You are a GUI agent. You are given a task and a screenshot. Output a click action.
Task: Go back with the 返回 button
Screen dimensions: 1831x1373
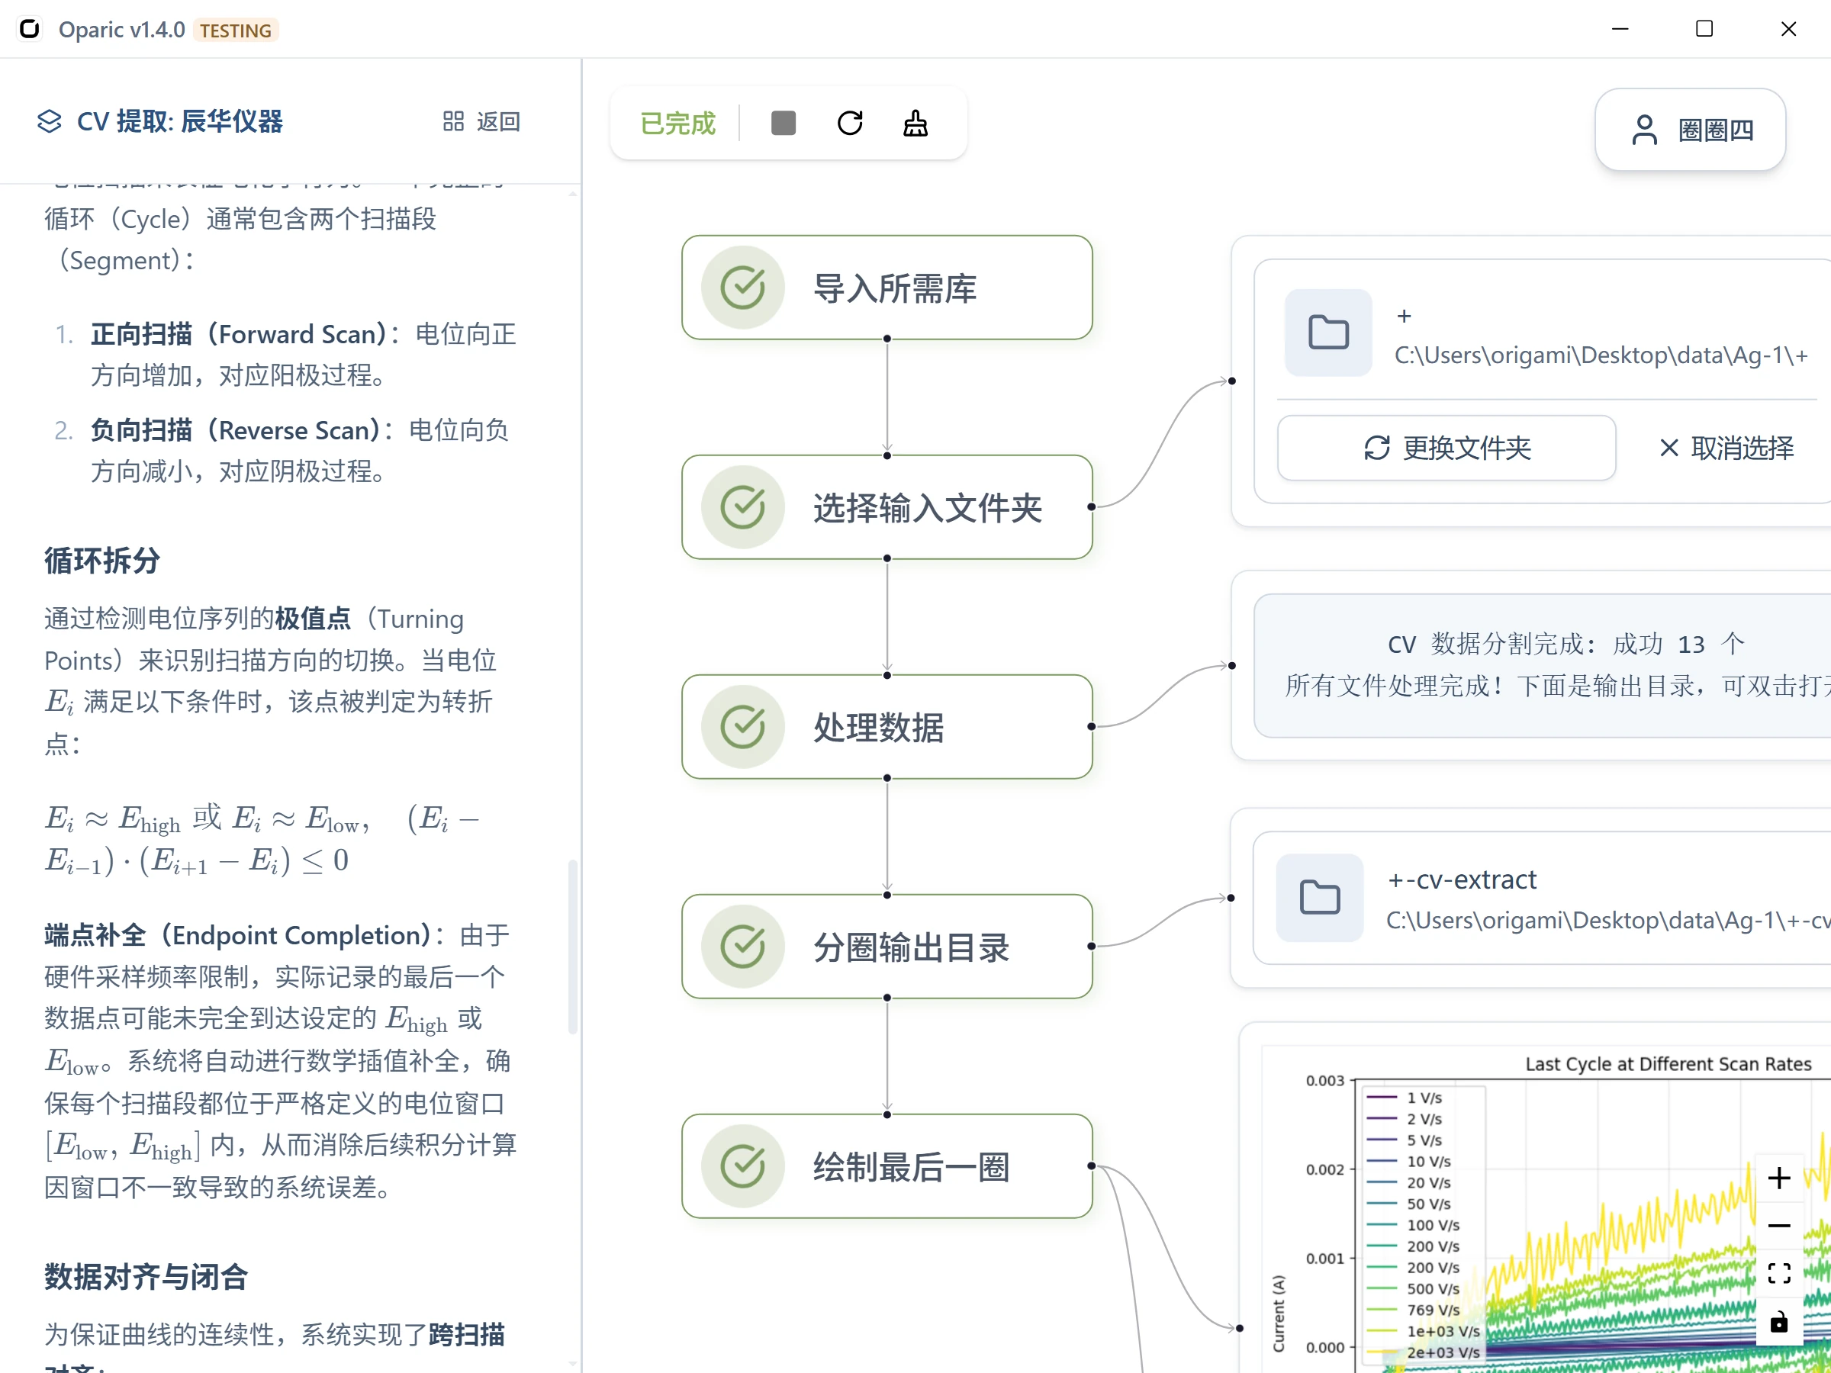[x=481, y=121]
